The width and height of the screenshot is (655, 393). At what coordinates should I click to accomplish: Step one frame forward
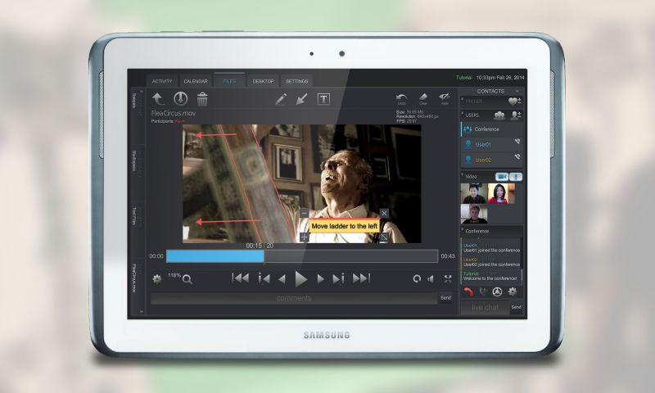(320, 279)
